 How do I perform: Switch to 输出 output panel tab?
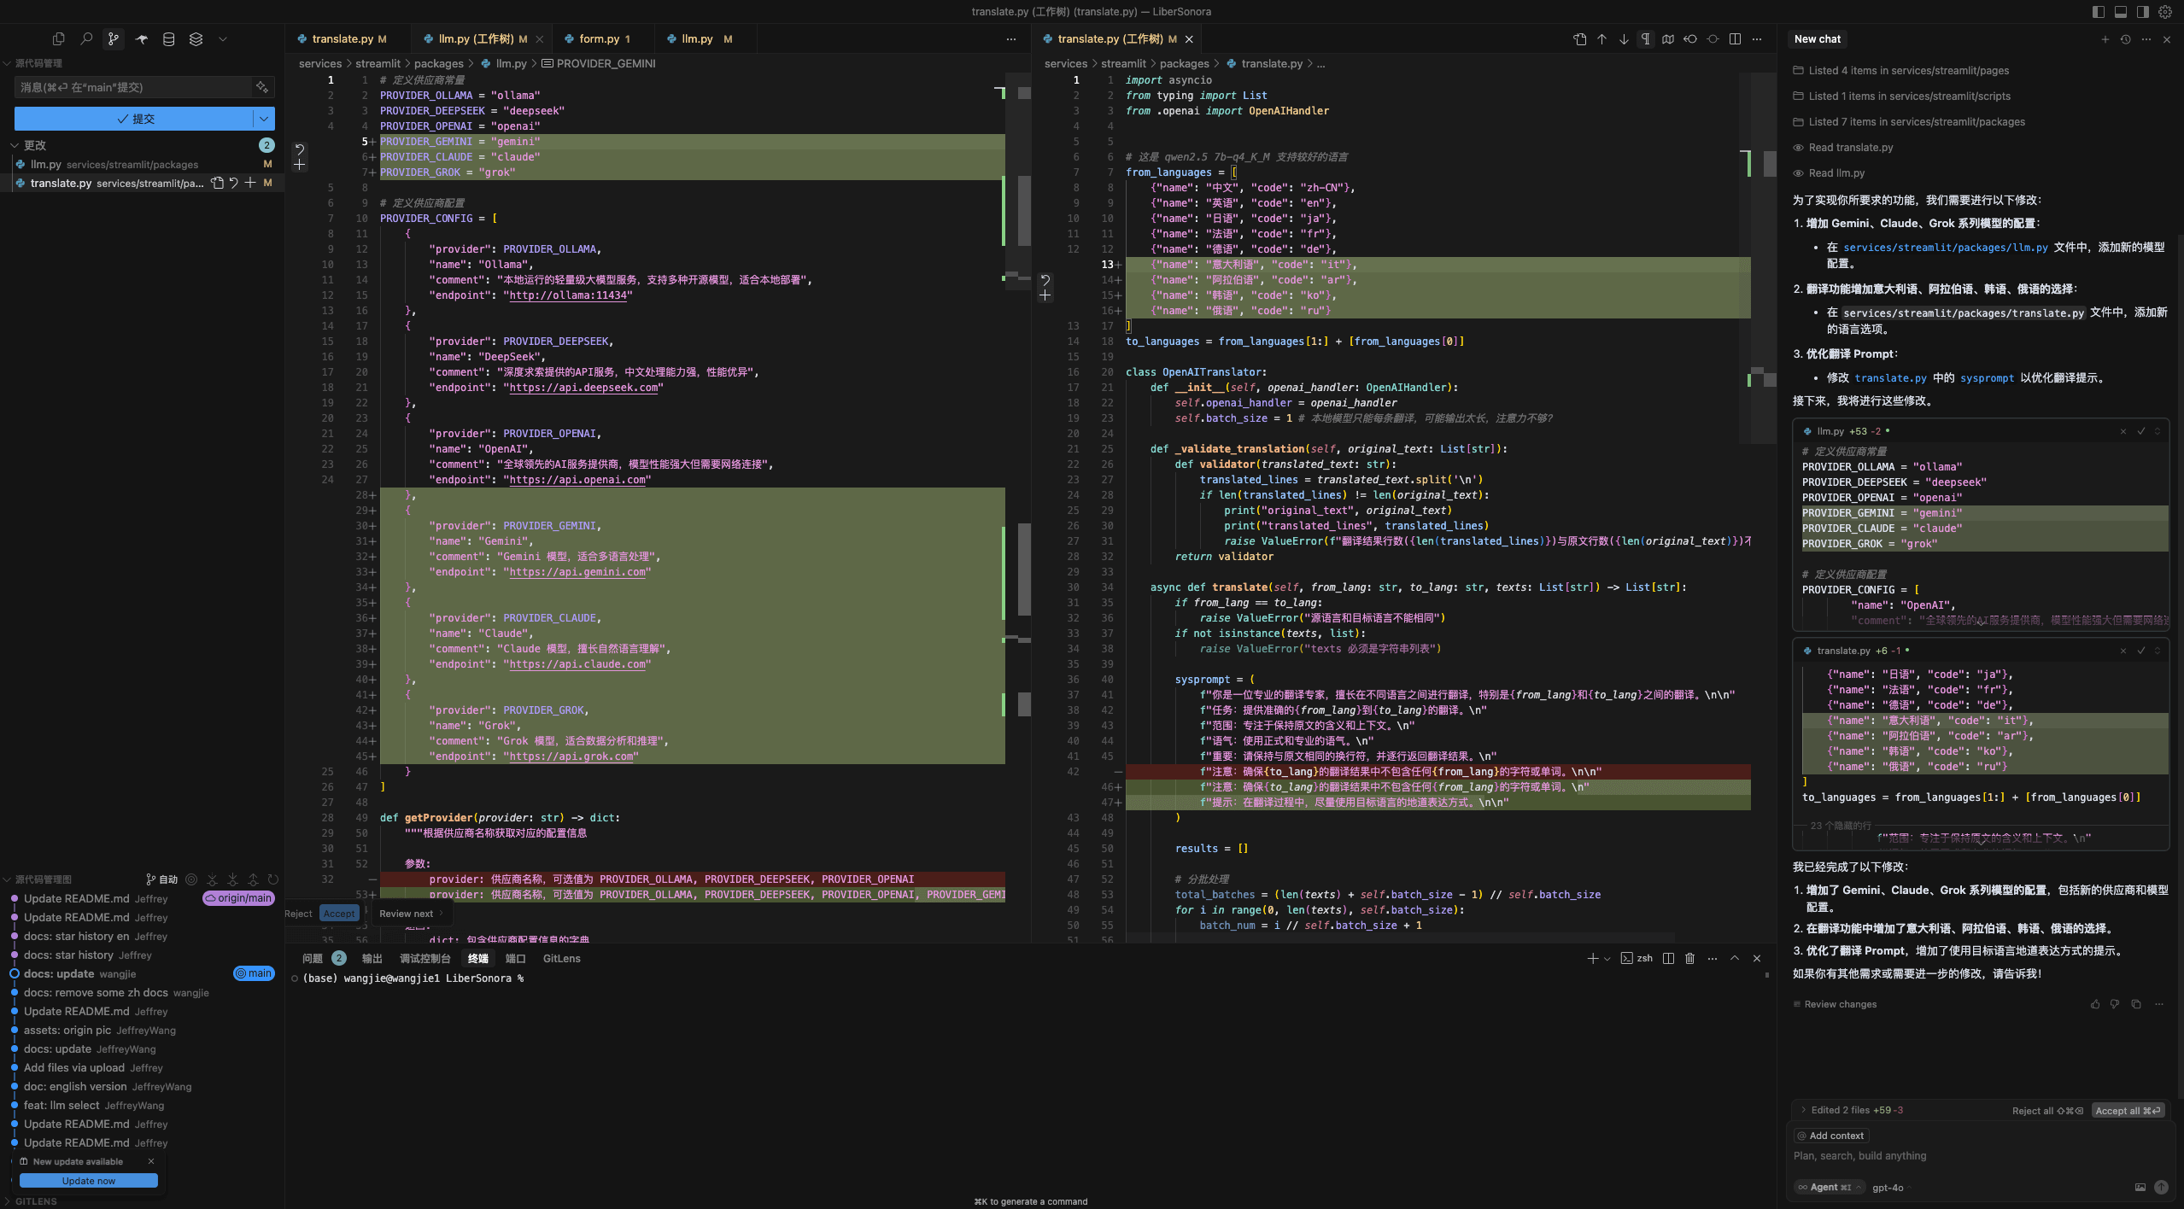click(x=372, y=958)
